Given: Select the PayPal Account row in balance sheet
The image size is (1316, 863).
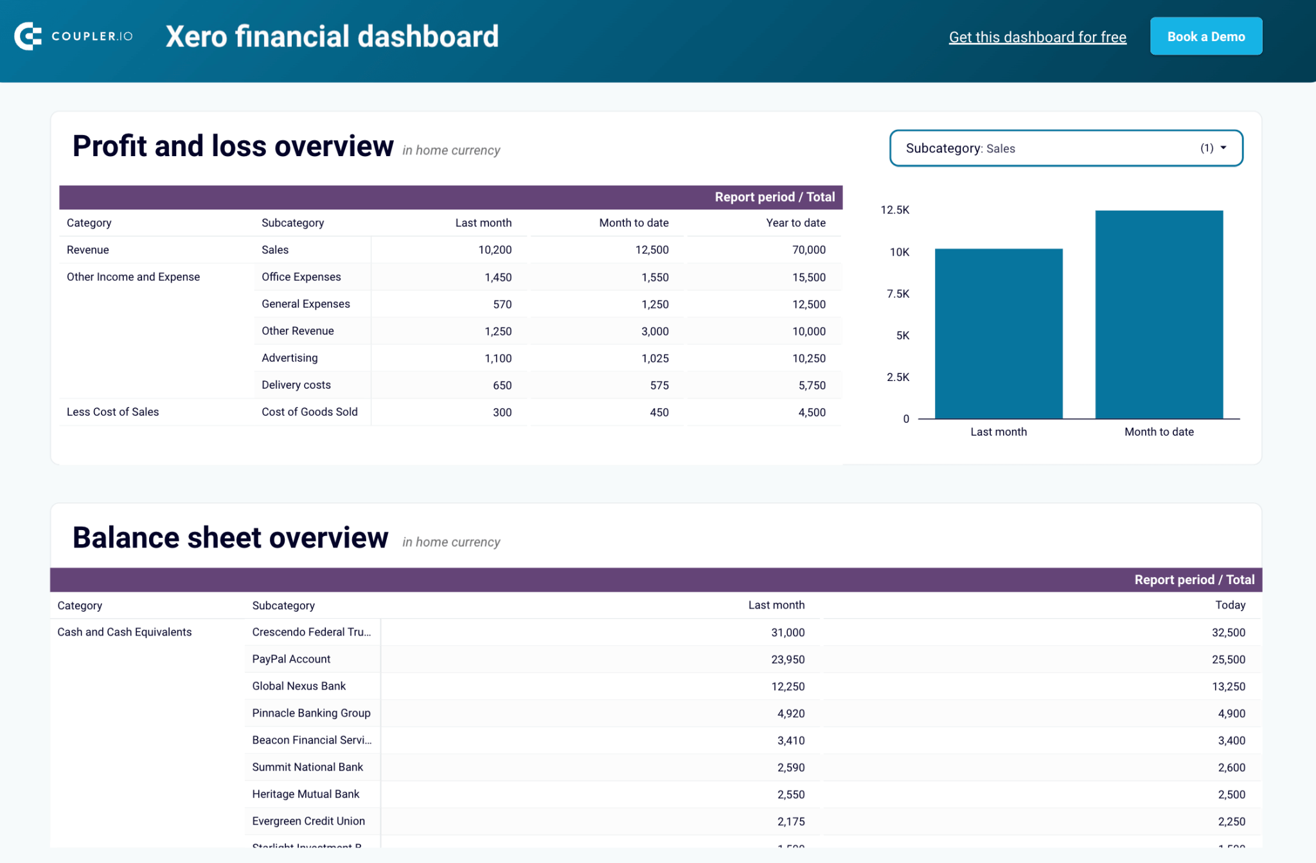Looking at the screenshot, I should point(290,659).
